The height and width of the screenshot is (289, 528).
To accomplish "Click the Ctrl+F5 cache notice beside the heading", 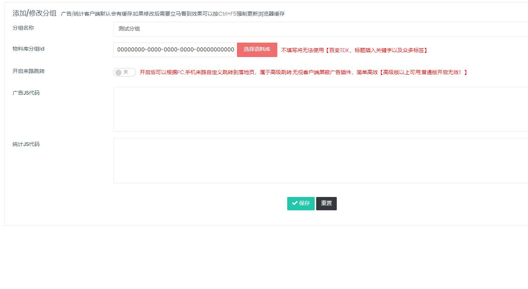I will point(173,14).
